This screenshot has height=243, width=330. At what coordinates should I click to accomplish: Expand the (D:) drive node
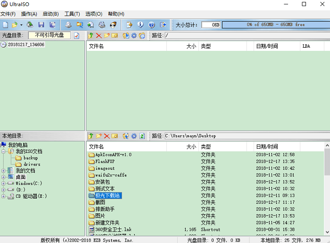coord(3,190)
